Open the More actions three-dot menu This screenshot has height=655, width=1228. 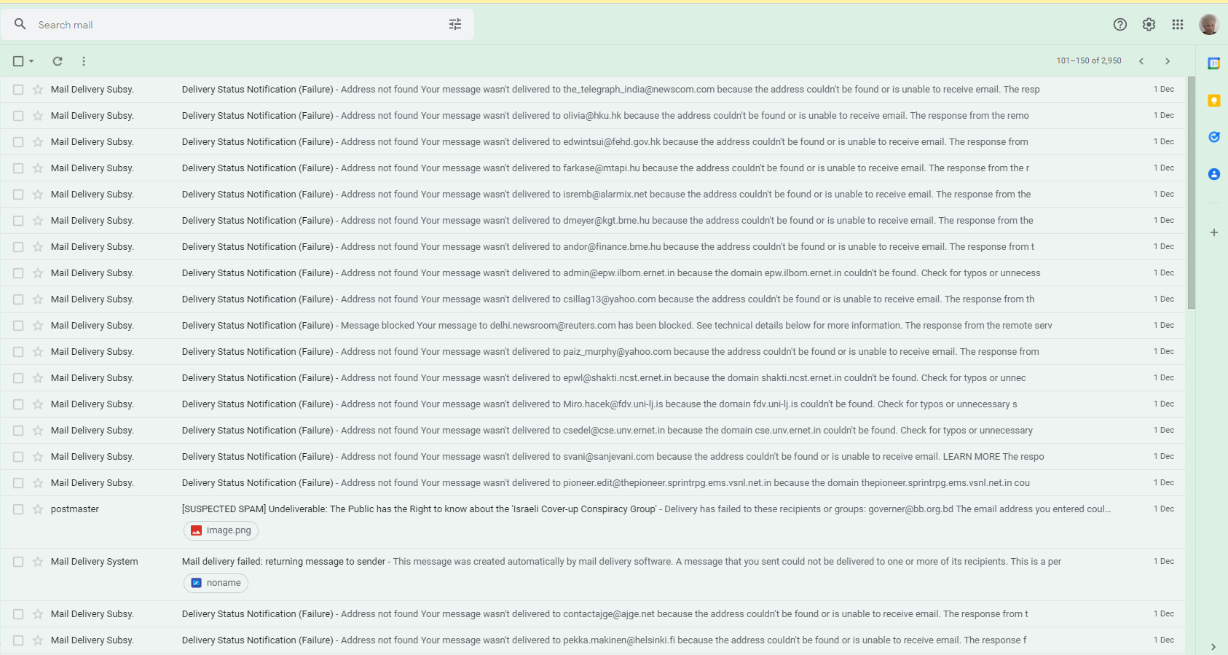(x=84, y=61)
